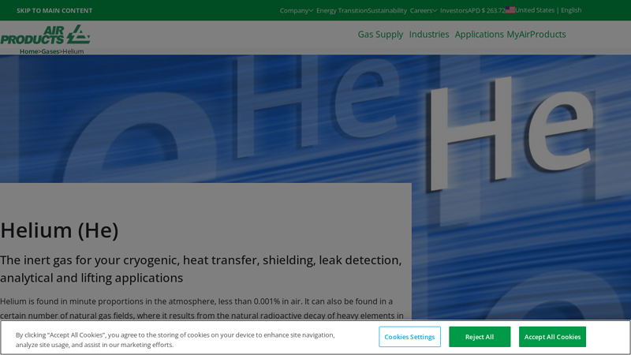Open the Industries menu
631x355 pixels.
429,34
